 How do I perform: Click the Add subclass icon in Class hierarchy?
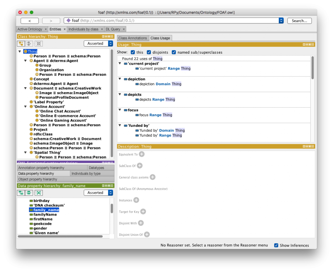coord(21,44)
